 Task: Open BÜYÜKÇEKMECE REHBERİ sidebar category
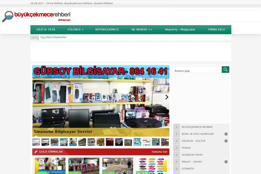[197, 127]
